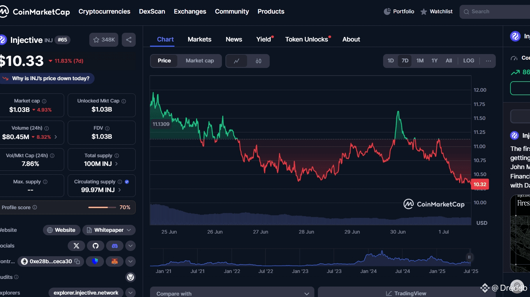
Task: Switch chart to Market cap view
Action: pos(200,61)
